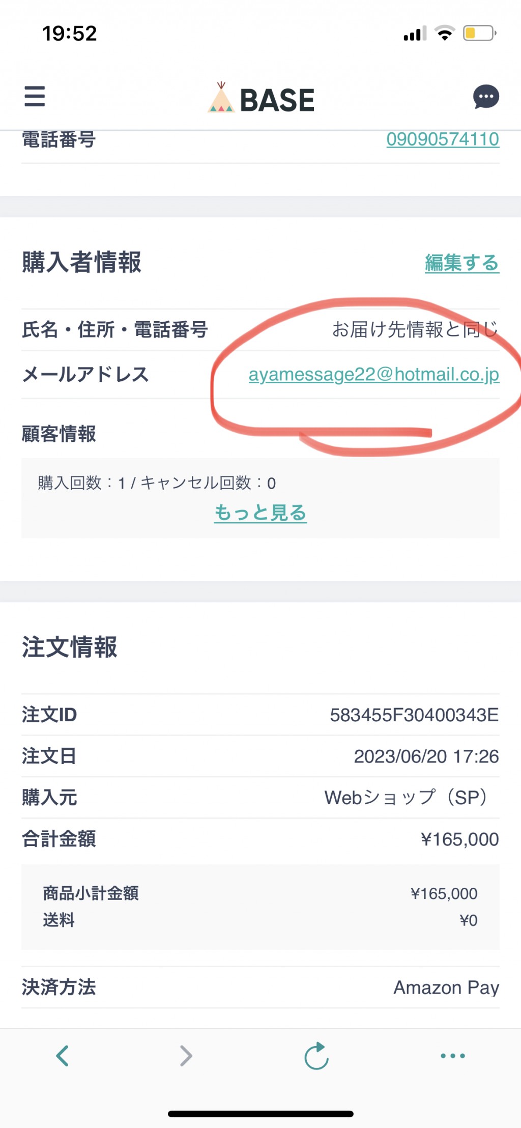The width and height of the screenshot is (521, 1128).
Task: Tap the Amazon Pay payment method value
Action: tap(446, 988)
